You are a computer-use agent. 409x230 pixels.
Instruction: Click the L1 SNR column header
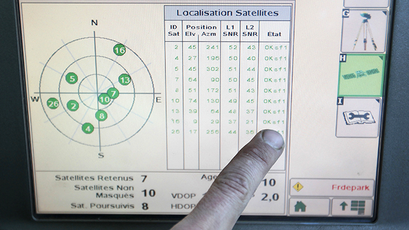tap(230, 30)
